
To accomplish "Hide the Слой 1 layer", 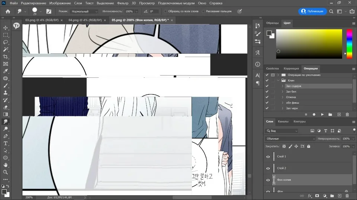I will click(268, 157).
